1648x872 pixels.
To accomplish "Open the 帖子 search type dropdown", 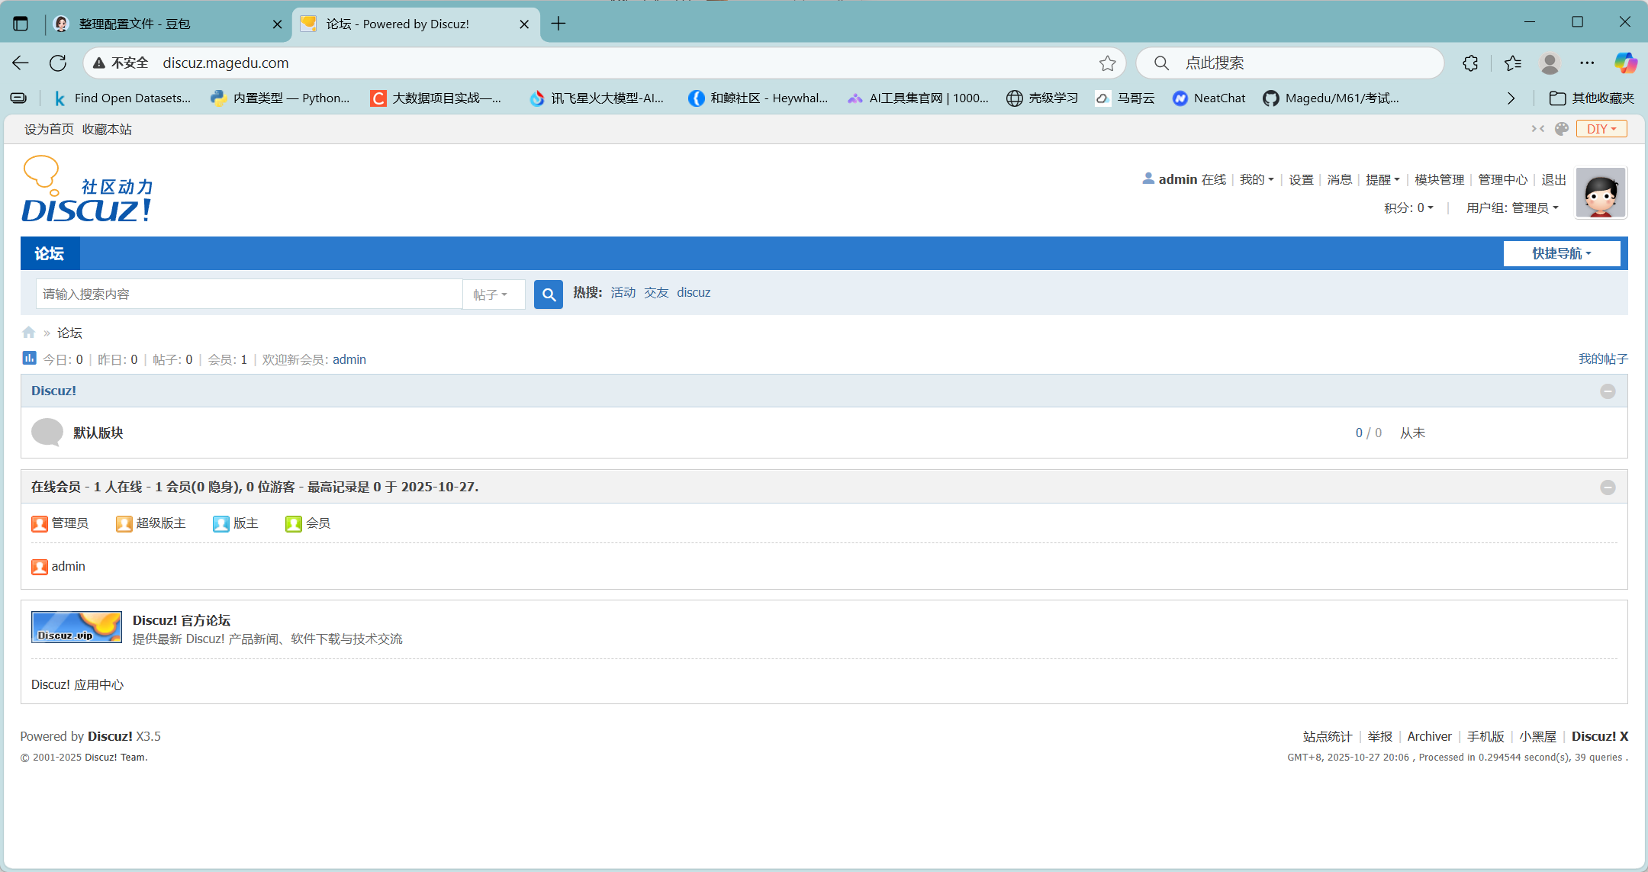I will coord(491,294).
